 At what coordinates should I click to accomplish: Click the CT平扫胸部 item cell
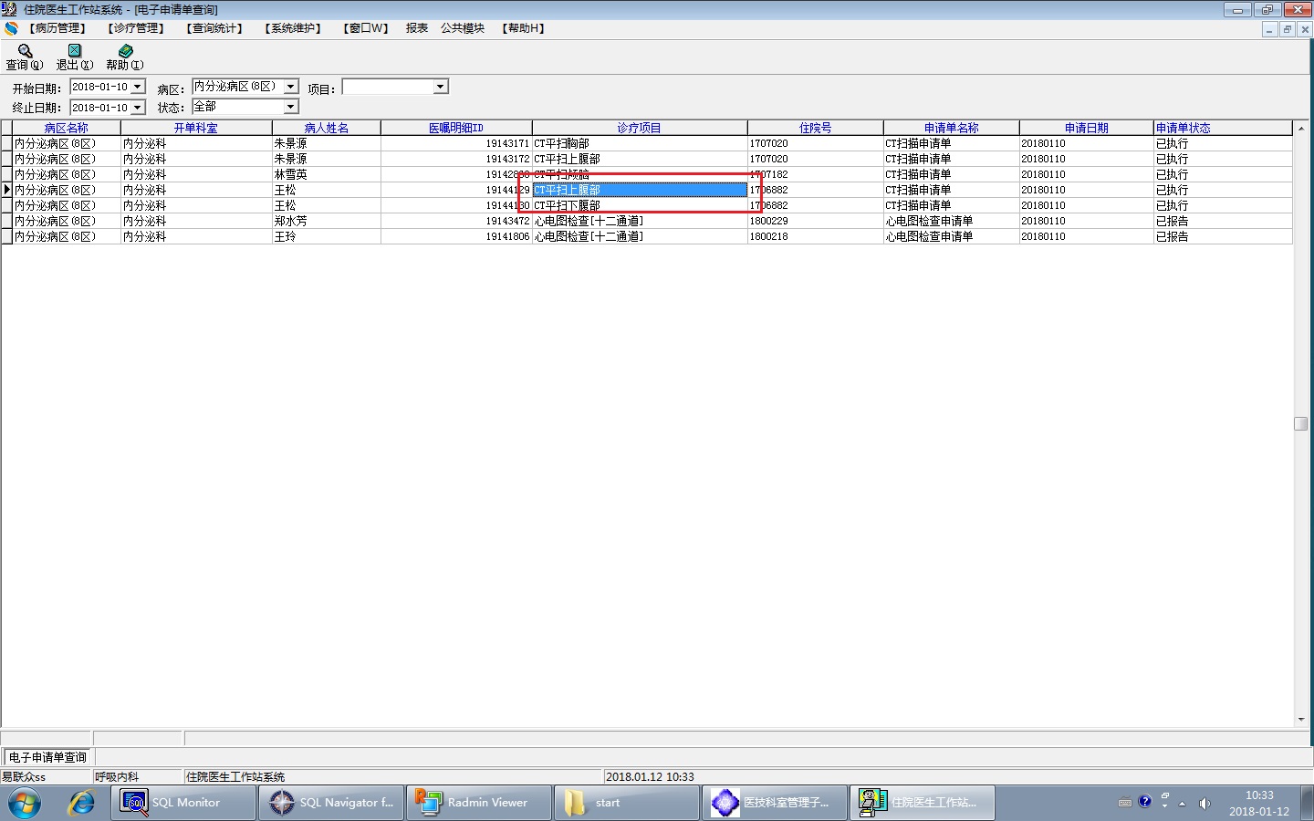tap(640, 143)
